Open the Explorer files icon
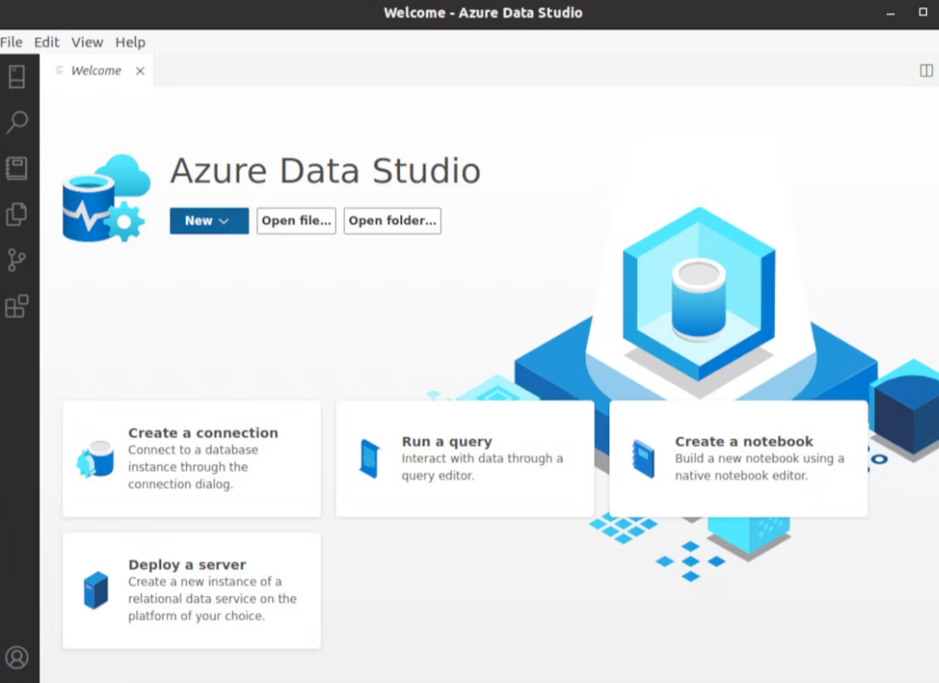 click(17, 214)
